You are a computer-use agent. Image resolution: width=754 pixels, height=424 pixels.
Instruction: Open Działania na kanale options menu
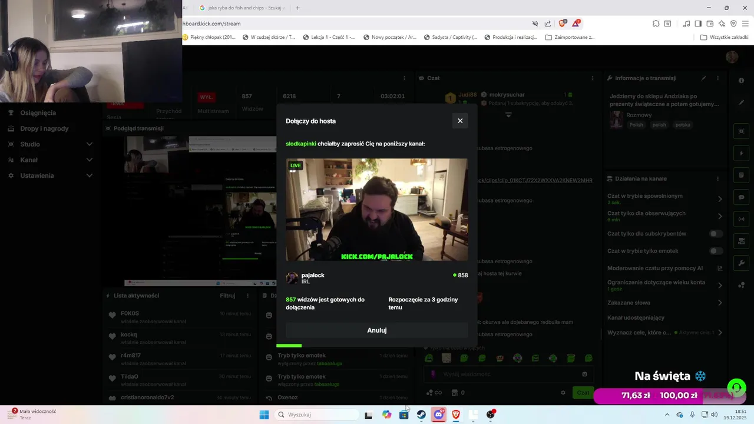[x=717, y=178]
